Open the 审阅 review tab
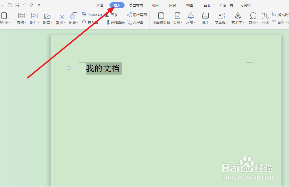This screenshot has height=187, width=289. [x=172, y=5]
